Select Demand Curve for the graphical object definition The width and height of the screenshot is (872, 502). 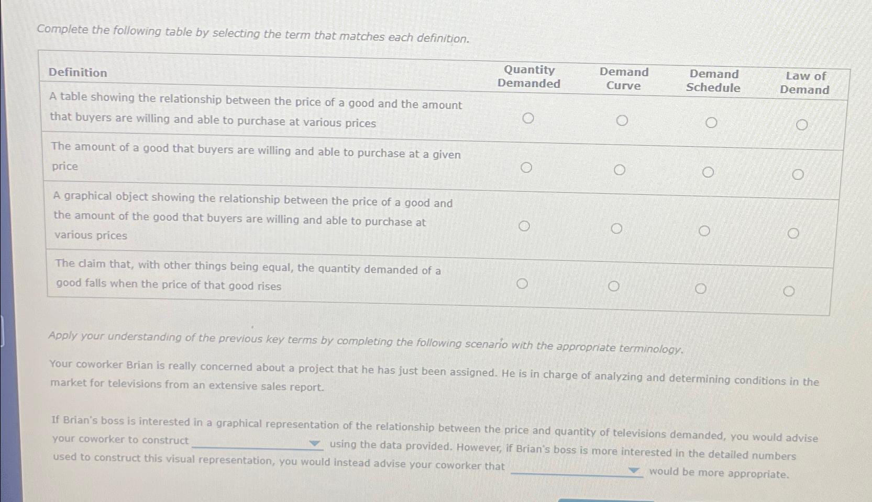[617, 227]
